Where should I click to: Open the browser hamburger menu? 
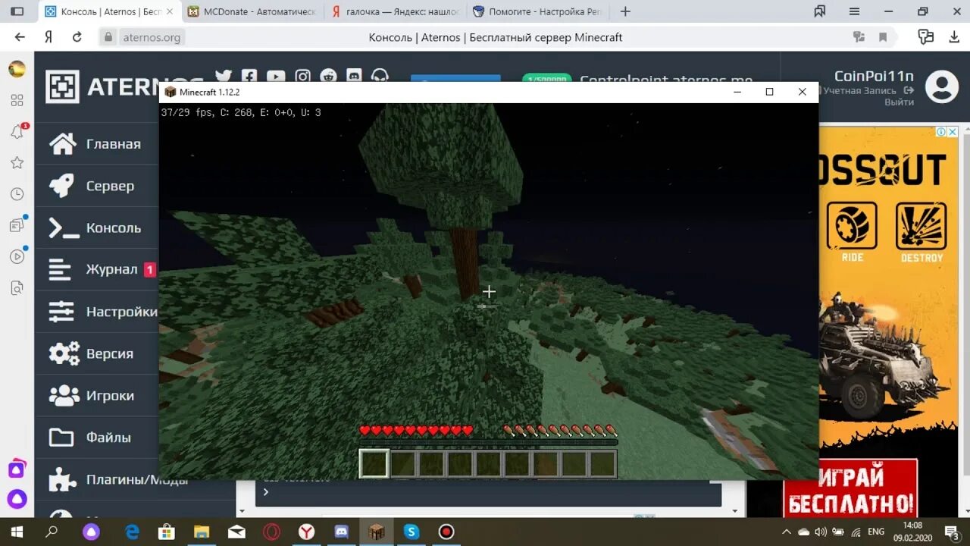point(854,11)
